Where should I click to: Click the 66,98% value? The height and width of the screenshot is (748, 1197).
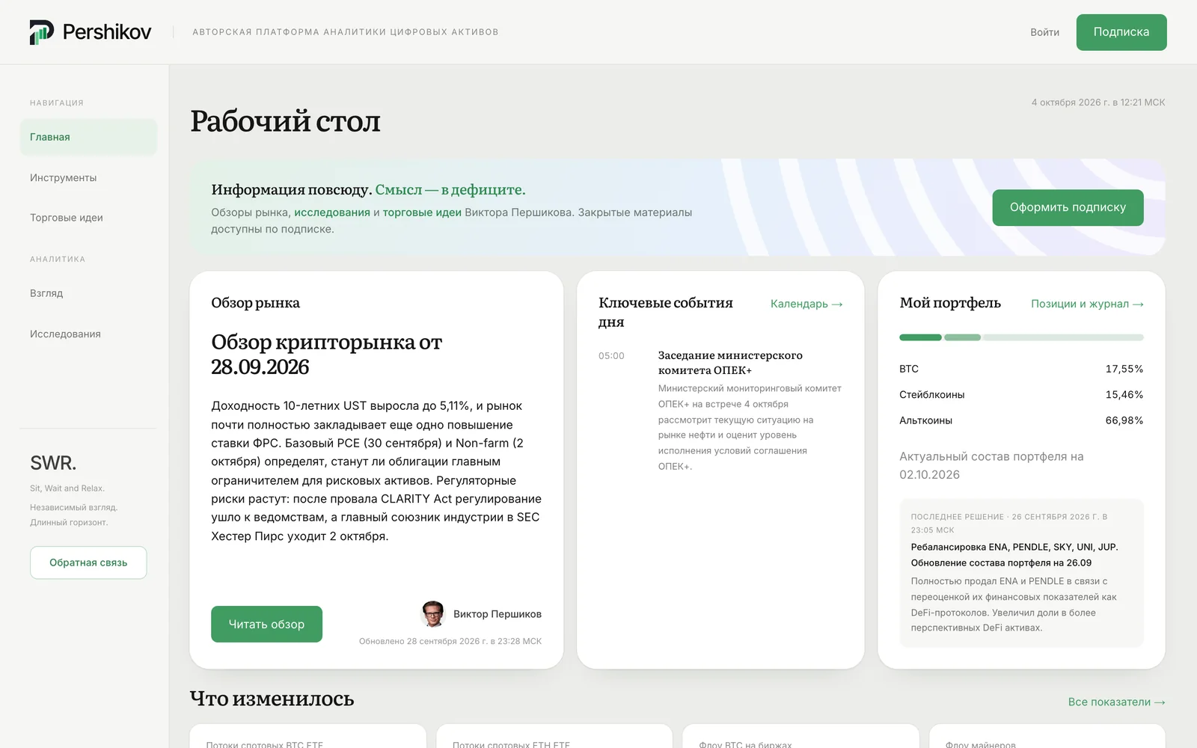click(x=1124, y=420)
